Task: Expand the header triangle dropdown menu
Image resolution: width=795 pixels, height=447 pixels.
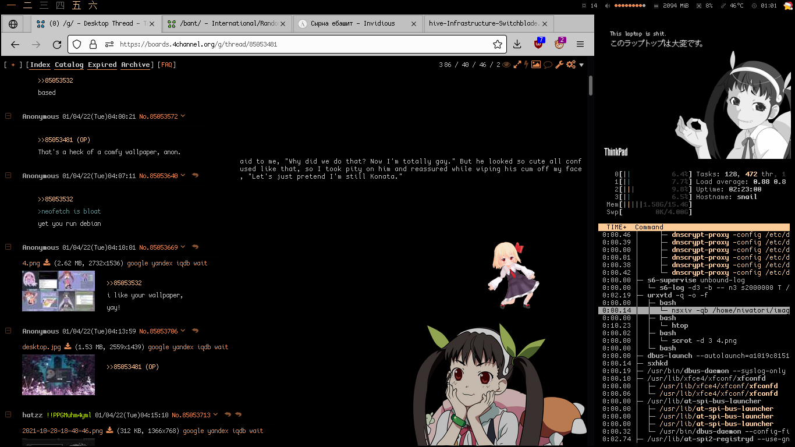Action: point(581,65)
